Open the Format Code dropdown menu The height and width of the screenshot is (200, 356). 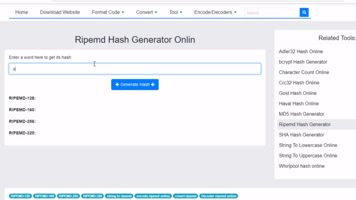click(x=108, y=12)
